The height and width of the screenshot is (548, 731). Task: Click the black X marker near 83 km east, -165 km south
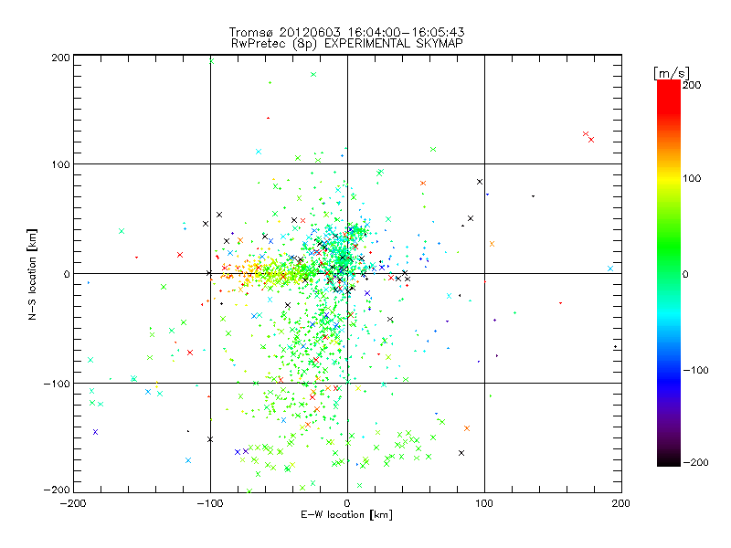click(461, 453)
